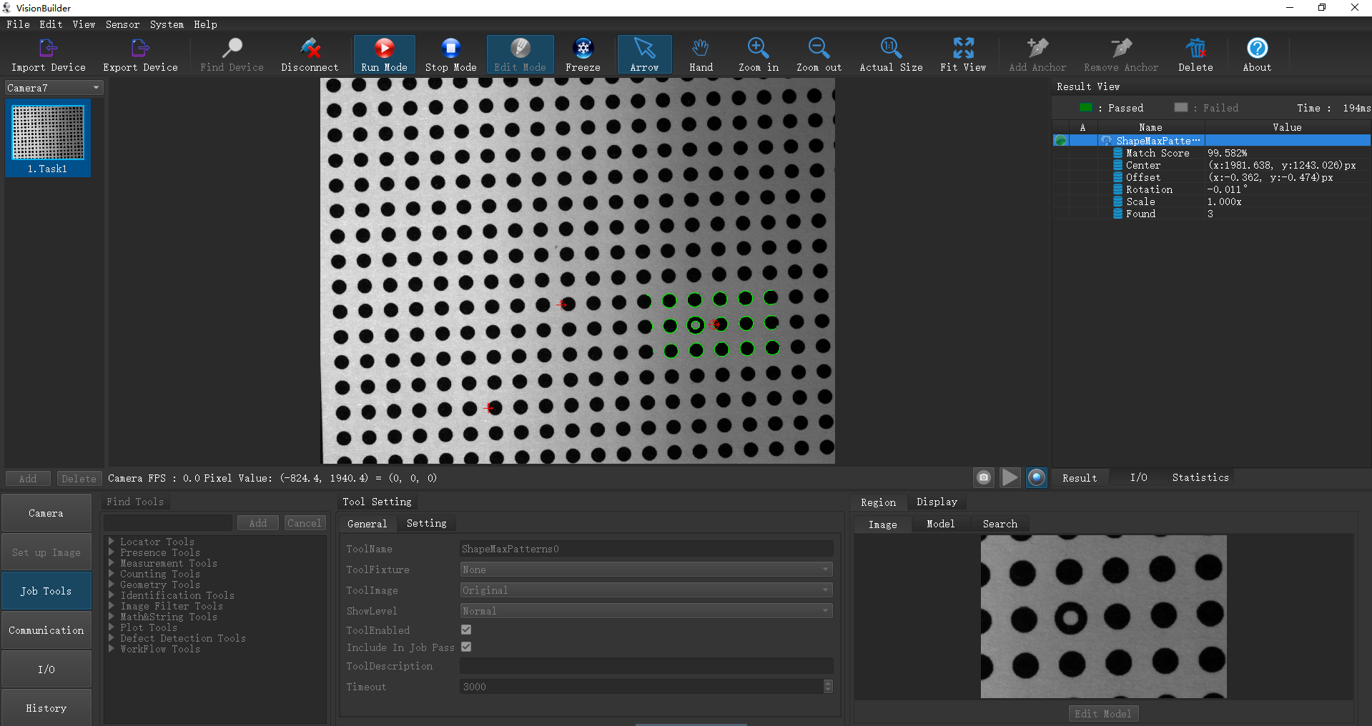Click the Export Device icon

[140, 49]
